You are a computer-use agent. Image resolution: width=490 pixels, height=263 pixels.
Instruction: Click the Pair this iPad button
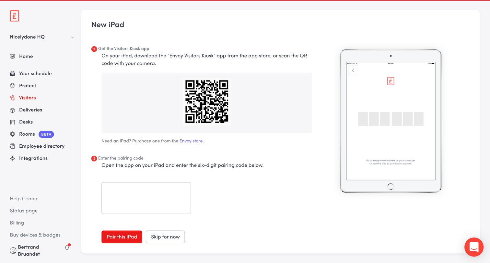click(x=122, y=237)
